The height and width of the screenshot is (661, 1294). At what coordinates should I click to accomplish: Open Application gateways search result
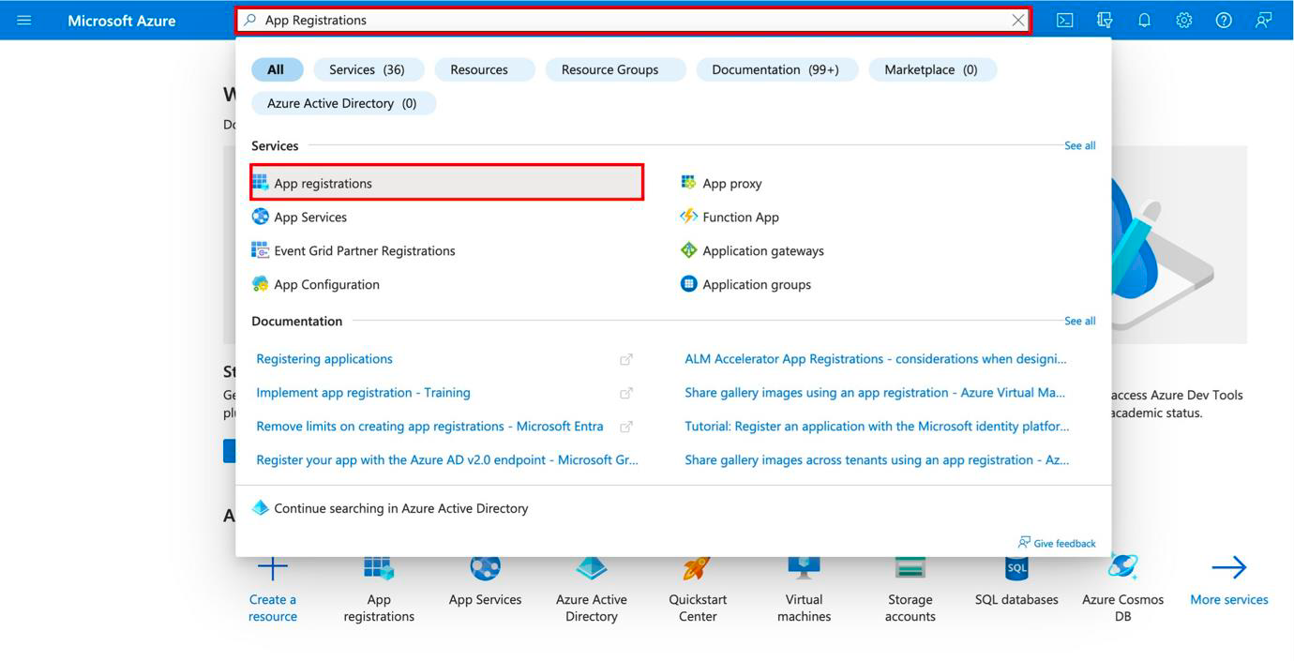[763, 250]
